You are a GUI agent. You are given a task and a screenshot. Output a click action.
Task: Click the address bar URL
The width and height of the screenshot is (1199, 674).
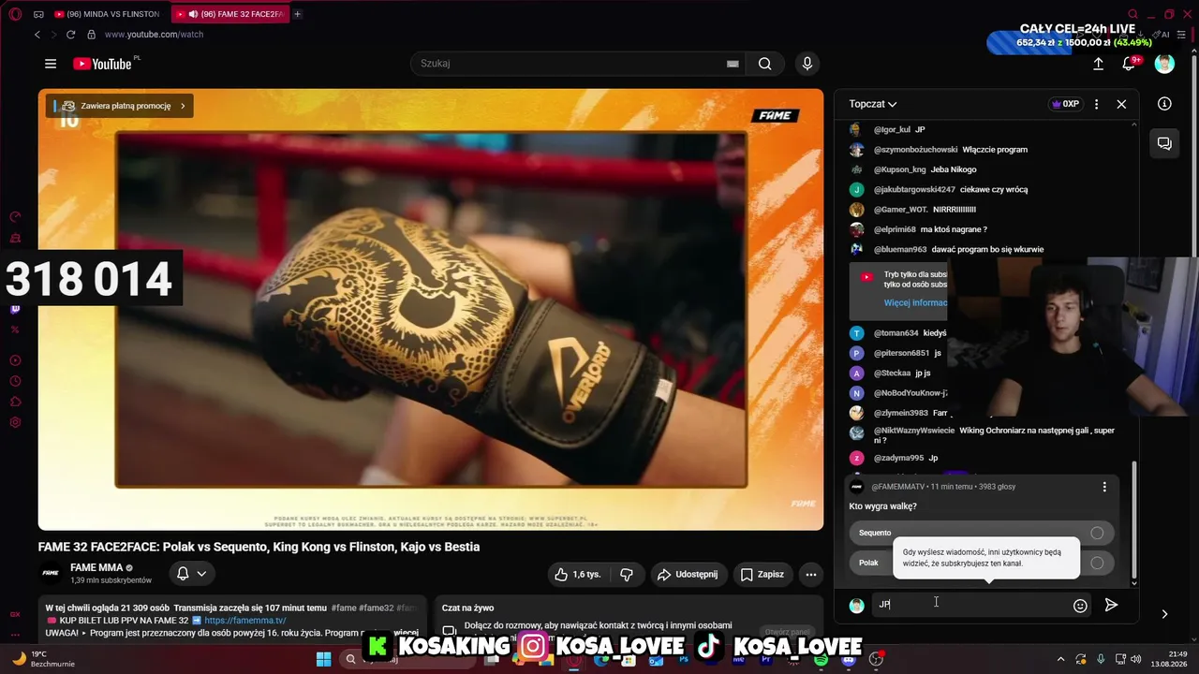[154, 35]
